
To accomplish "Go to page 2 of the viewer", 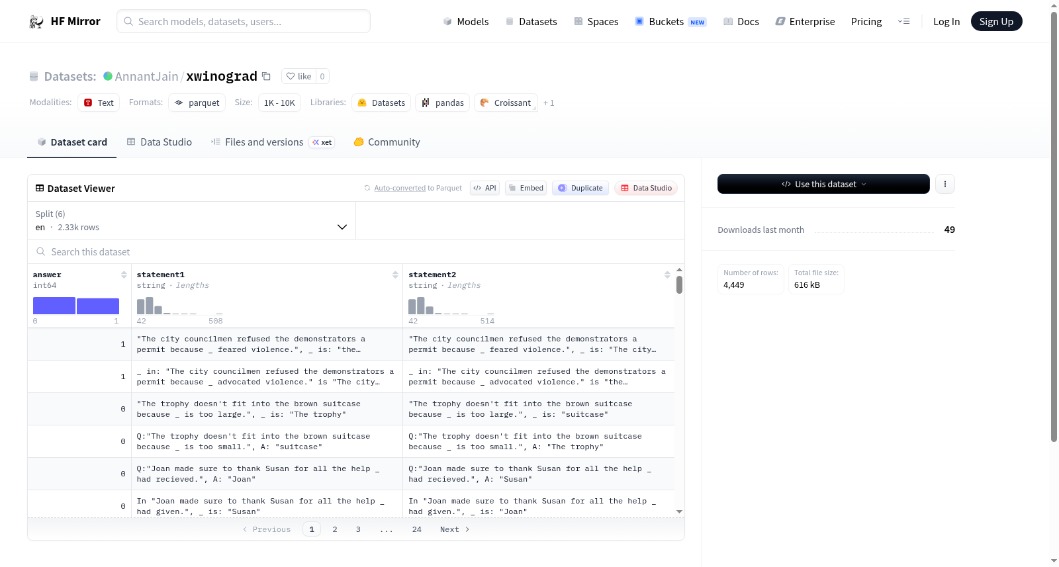I will pyautogui.click(x=335, y=529).
